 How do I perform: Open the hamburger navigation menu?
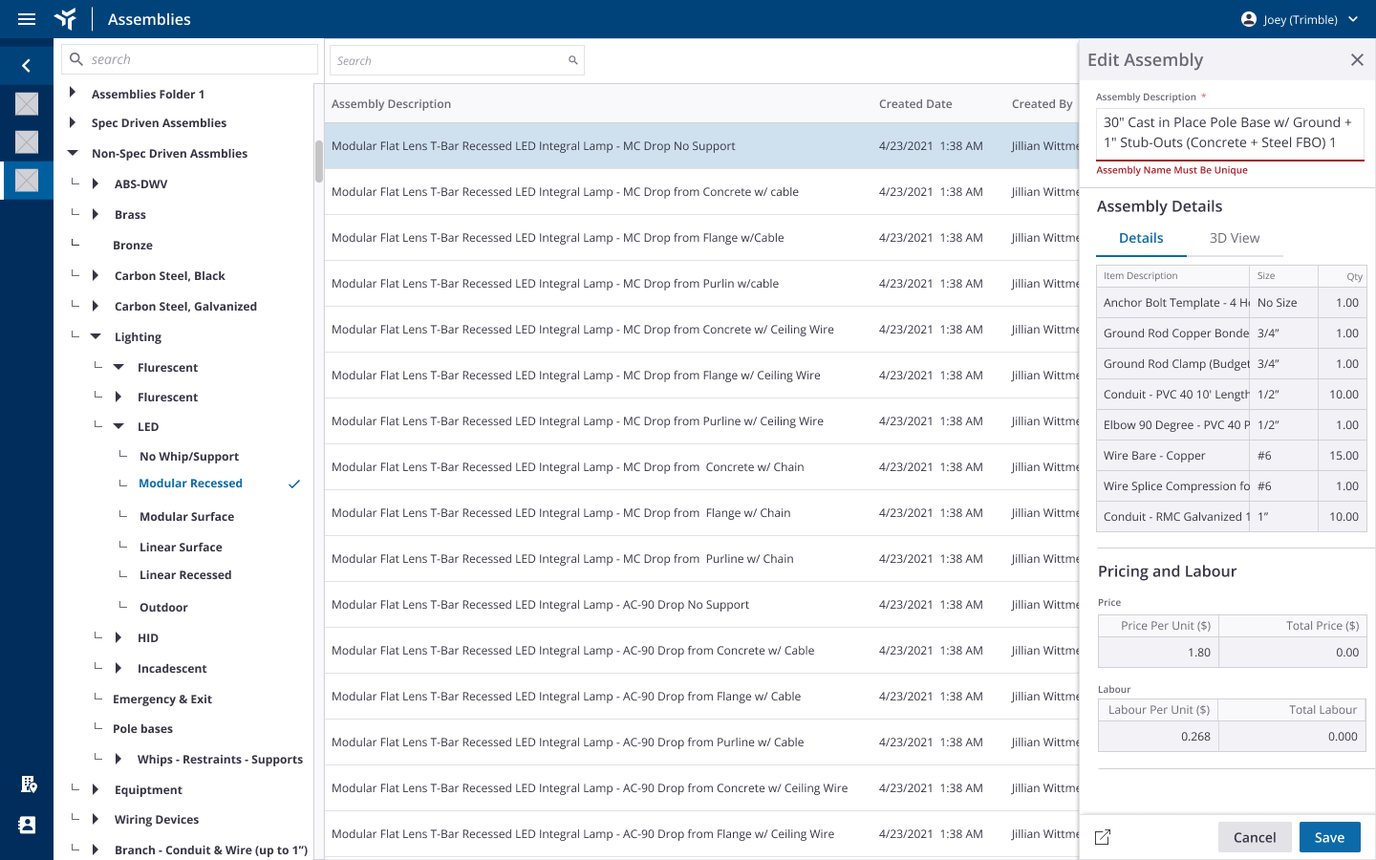pyautogui.click(x=27, y=19)
